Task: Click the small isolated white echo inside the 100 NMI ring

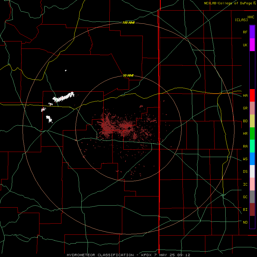Action: point(66,71)
